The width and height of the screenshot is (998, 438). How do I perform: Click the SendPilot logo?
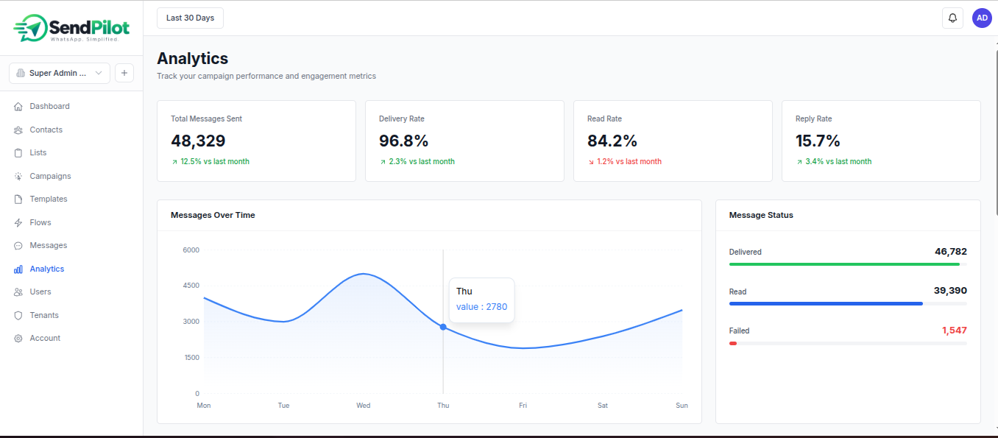pyautogui.click(x=71, y=29)
